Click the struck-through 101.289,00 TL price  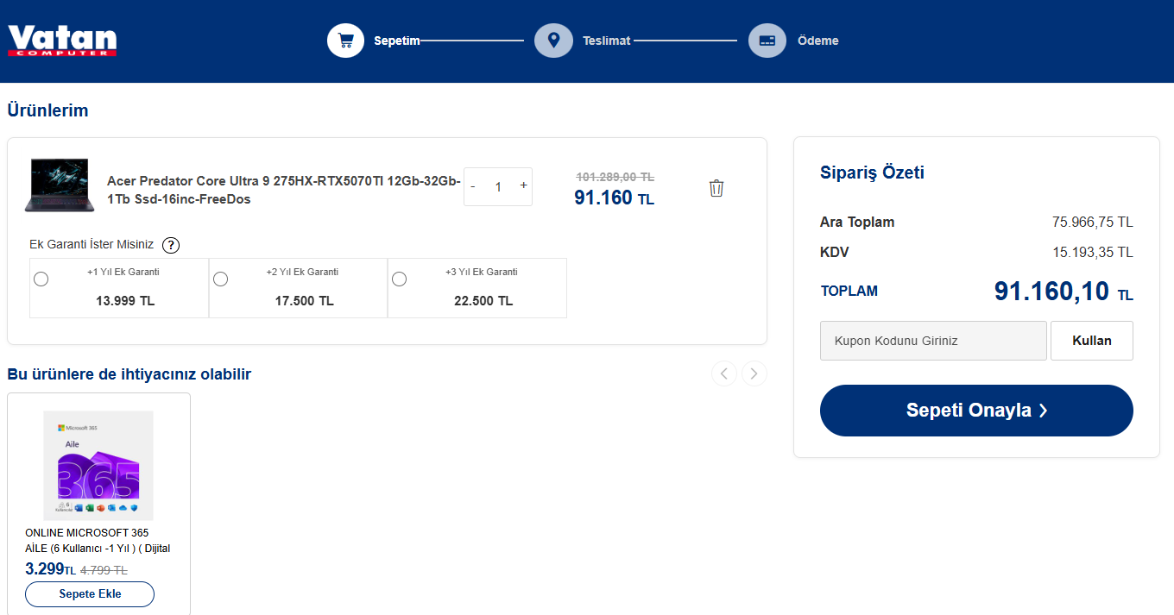(615, 177)
